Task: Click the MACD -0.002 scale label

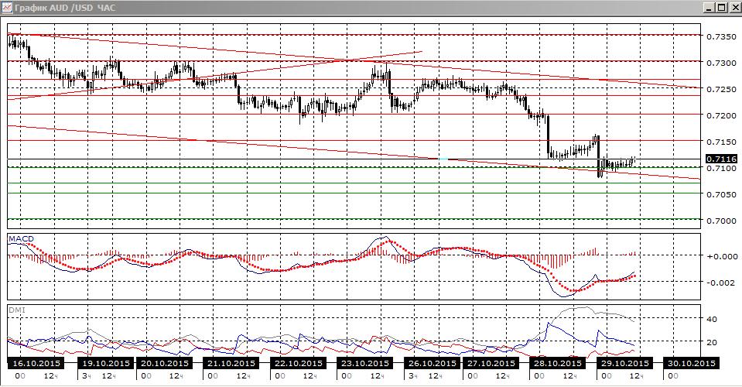Action: (x=722, y=283)
